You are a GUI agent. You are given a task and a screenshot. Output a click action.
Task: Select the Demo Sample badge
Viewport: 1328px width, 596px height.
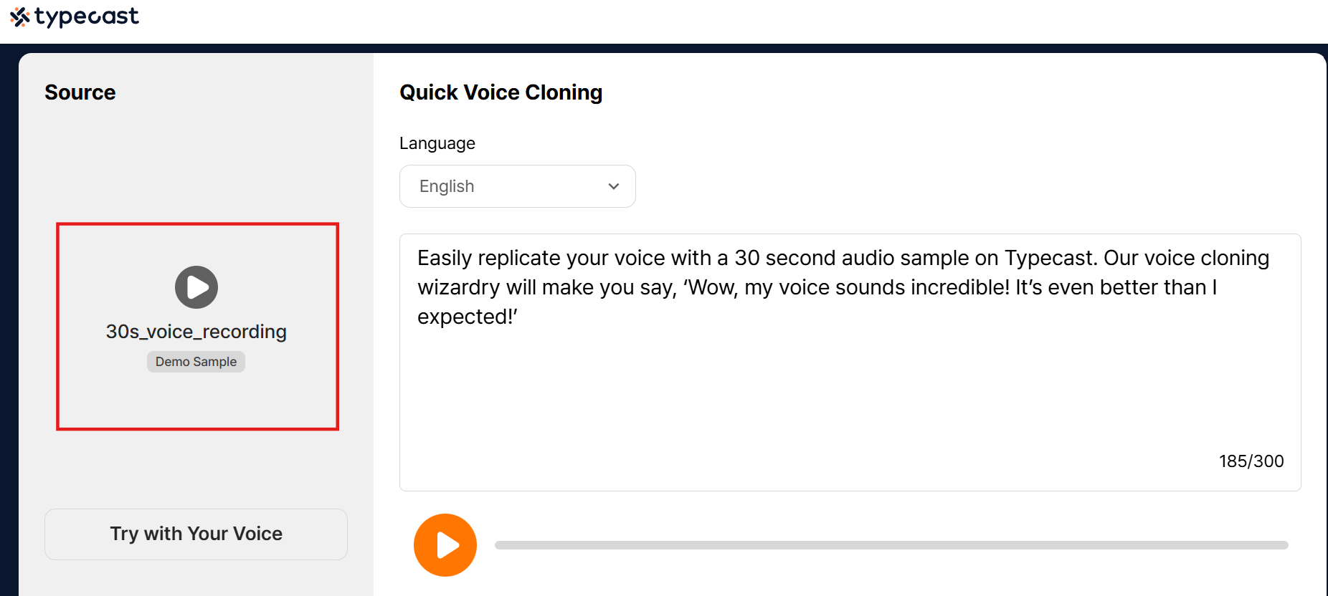click(x=196, y=362)
